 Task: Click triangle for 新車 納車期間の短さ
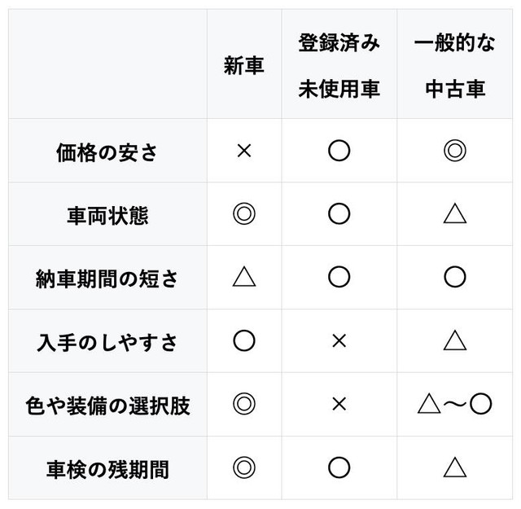pos(243,278)
